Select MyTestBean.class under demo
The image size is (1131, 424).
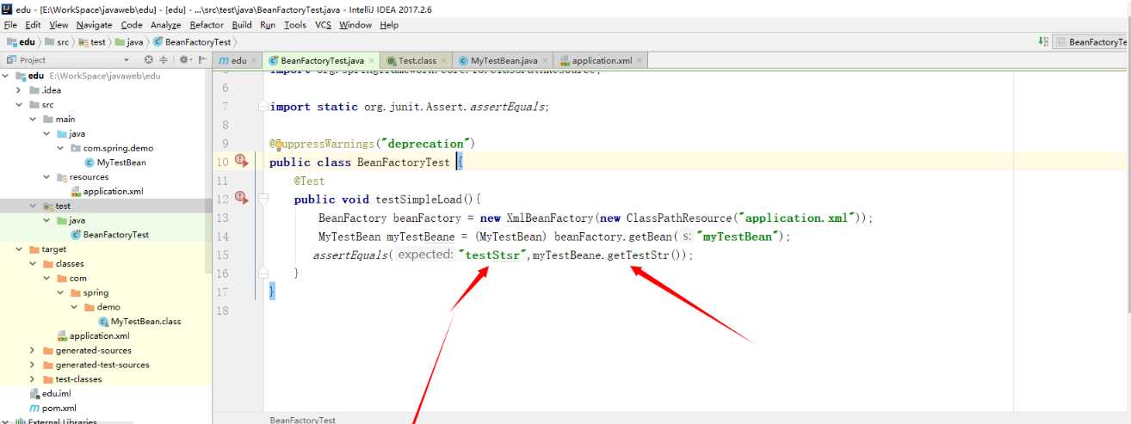139,321
